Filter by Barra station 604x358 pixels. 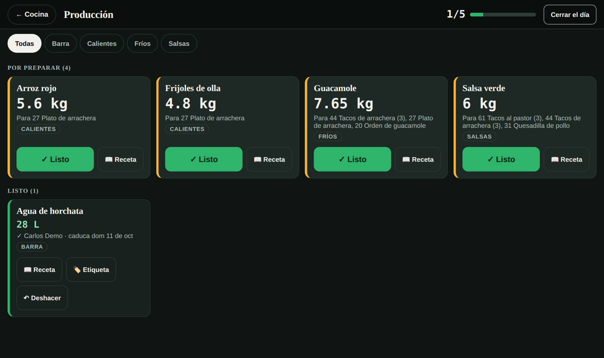[60, 44]
